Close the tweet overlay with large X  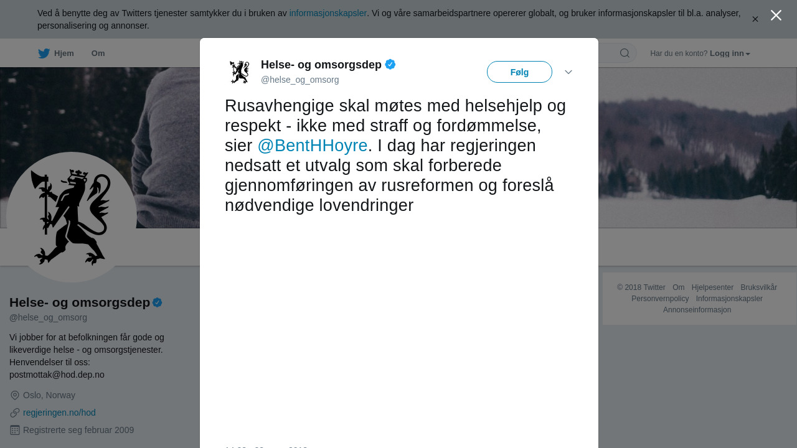point(776,16)
